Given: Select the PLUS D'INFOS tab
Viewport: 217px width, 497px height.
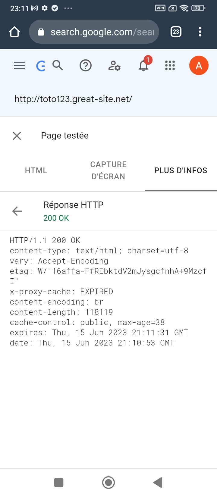Looking at the screenshot, I should click(181, 170).
